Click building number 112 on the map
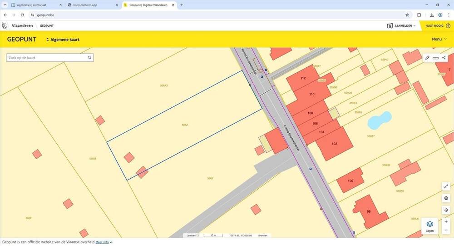 coord(303,78)
